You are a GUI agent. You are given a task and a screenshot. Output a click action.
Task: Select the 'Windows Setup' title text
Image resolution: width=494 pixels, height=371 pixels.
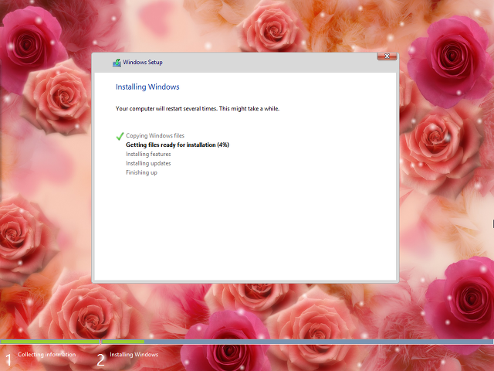pyautogui.click(x=143, y=62)
